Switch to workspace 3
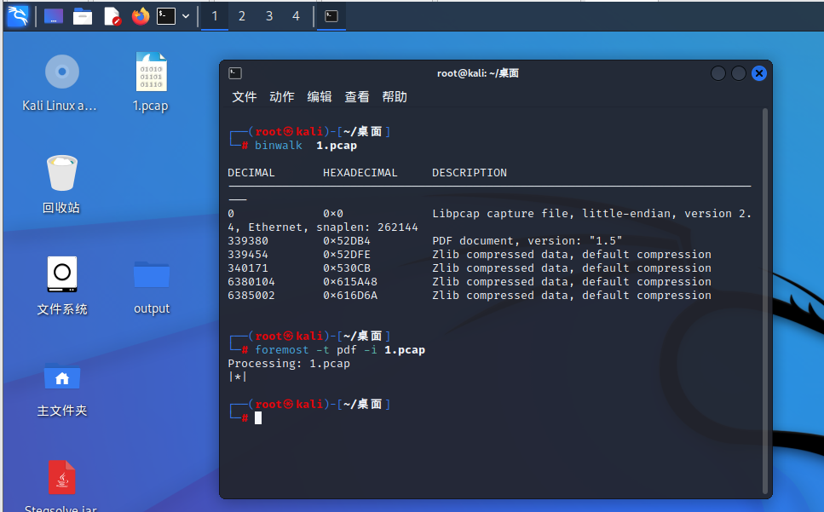Screen dimensions: 824x512 pos(269,16)
